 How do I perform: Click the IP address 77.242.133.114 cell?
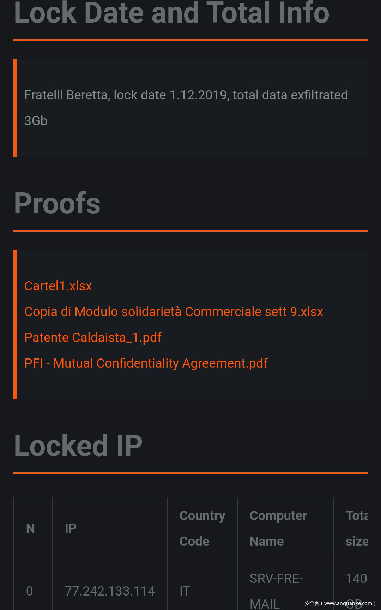pos(110,591)
